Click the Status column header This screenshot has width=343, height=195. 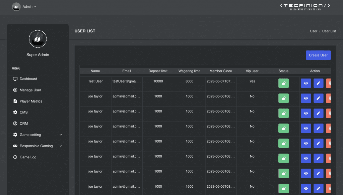(283, 71)
